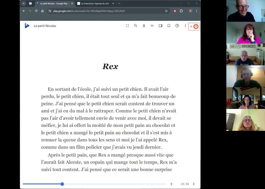Select the man seated by sofa video
The width and height of the screenshot is (265, 189).
[x=246, y=54]
